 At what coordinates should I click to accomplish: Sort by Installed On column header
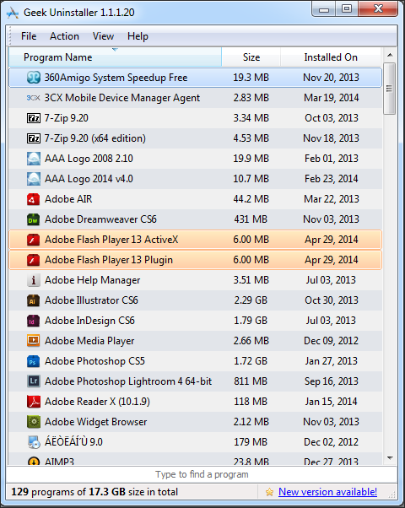[x=331, y=57]
